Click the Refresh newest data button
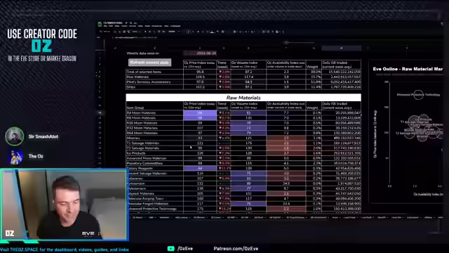Image resolution: width=449 pixels, height=253 pixels. pyautogui.click(x=149, y=63)
